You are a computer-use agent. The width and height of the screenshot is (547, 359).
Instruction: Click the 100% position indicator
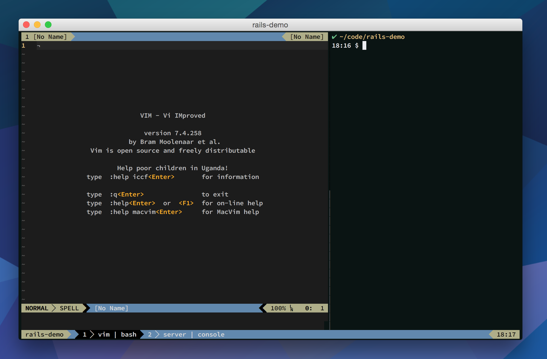[278, 308]
